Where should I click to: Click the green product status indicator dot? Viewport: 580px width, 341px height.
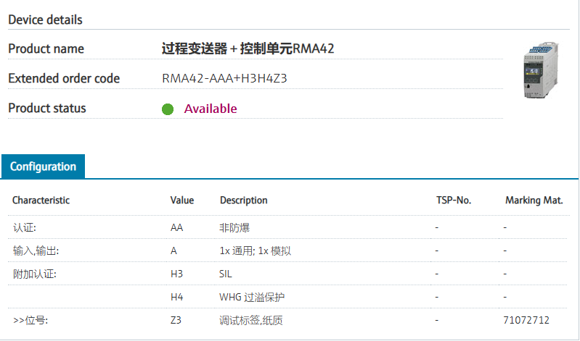click(168, 109)
